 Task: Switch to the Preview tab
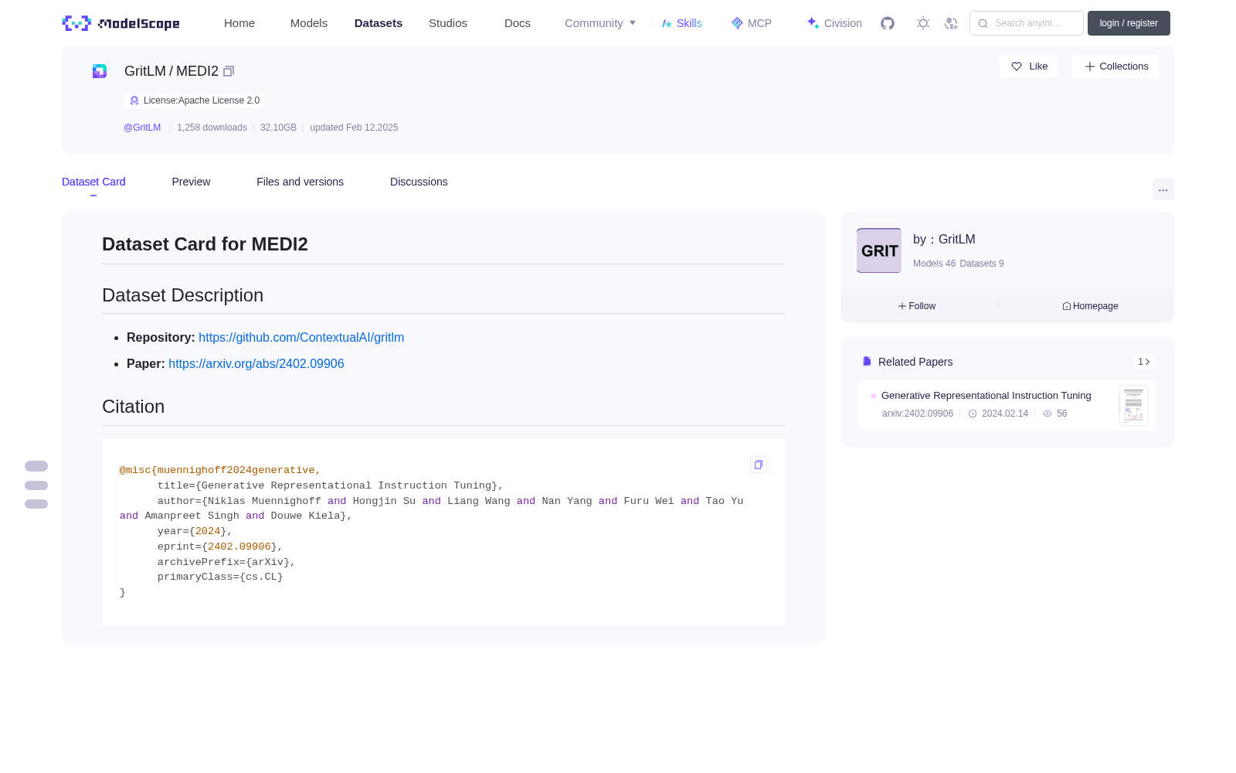(191, 182)
